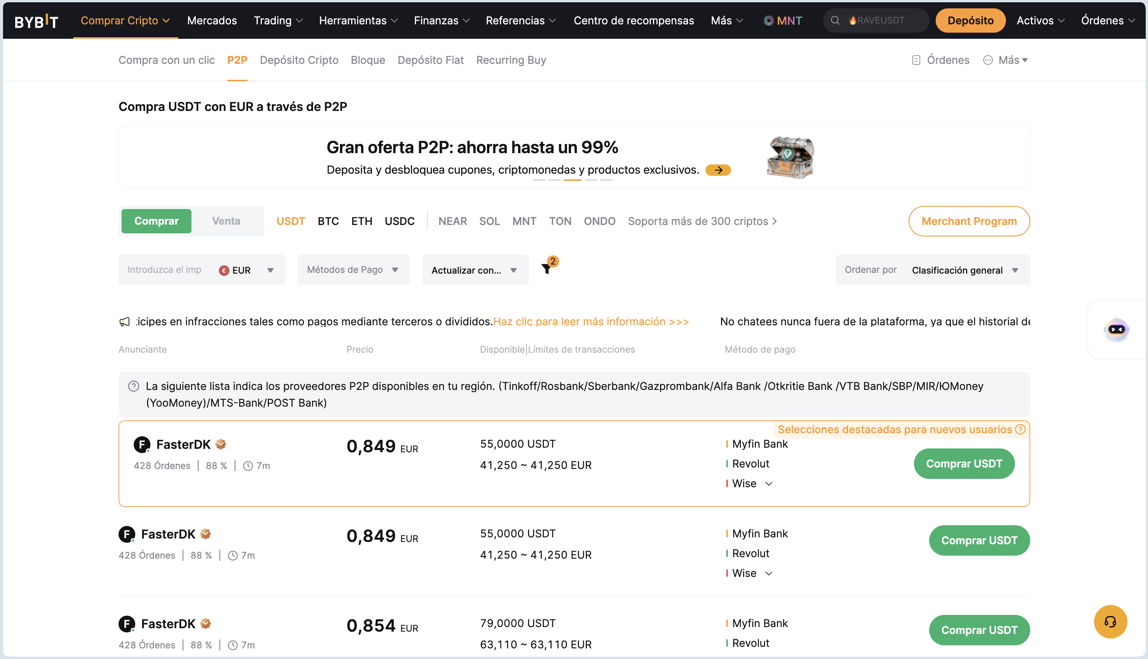Click the Órdenes document icon in sub-navigation

916,60
